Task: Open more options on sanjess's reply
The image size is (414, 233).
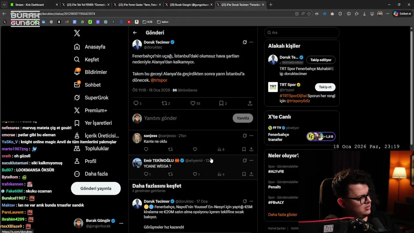Action: [251, 136]
